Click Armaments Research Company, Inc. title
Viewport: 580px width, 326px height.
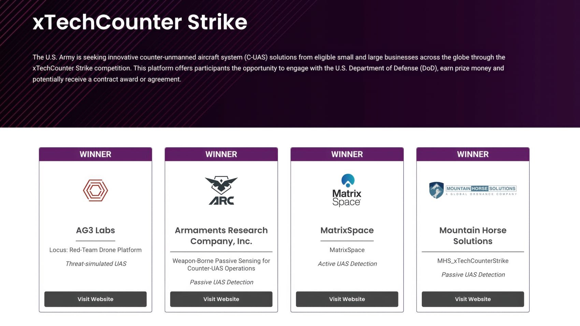click(x=221, y=236)
